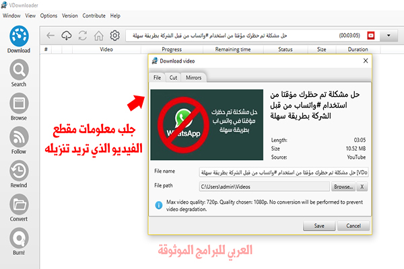Open the Convert section in sidebar
The height and width of the screenshot is (269, 404).
pyautogui.click(x=19, y=208)
